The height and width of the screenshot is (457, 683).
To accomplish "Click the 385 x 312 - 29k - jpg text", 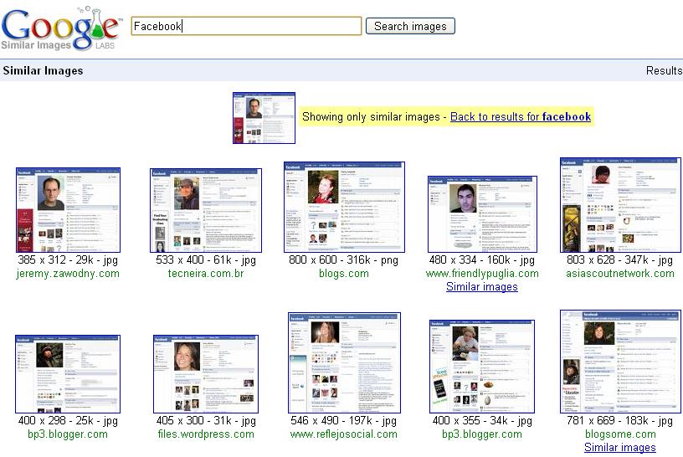I will click(x=68, y=260).
